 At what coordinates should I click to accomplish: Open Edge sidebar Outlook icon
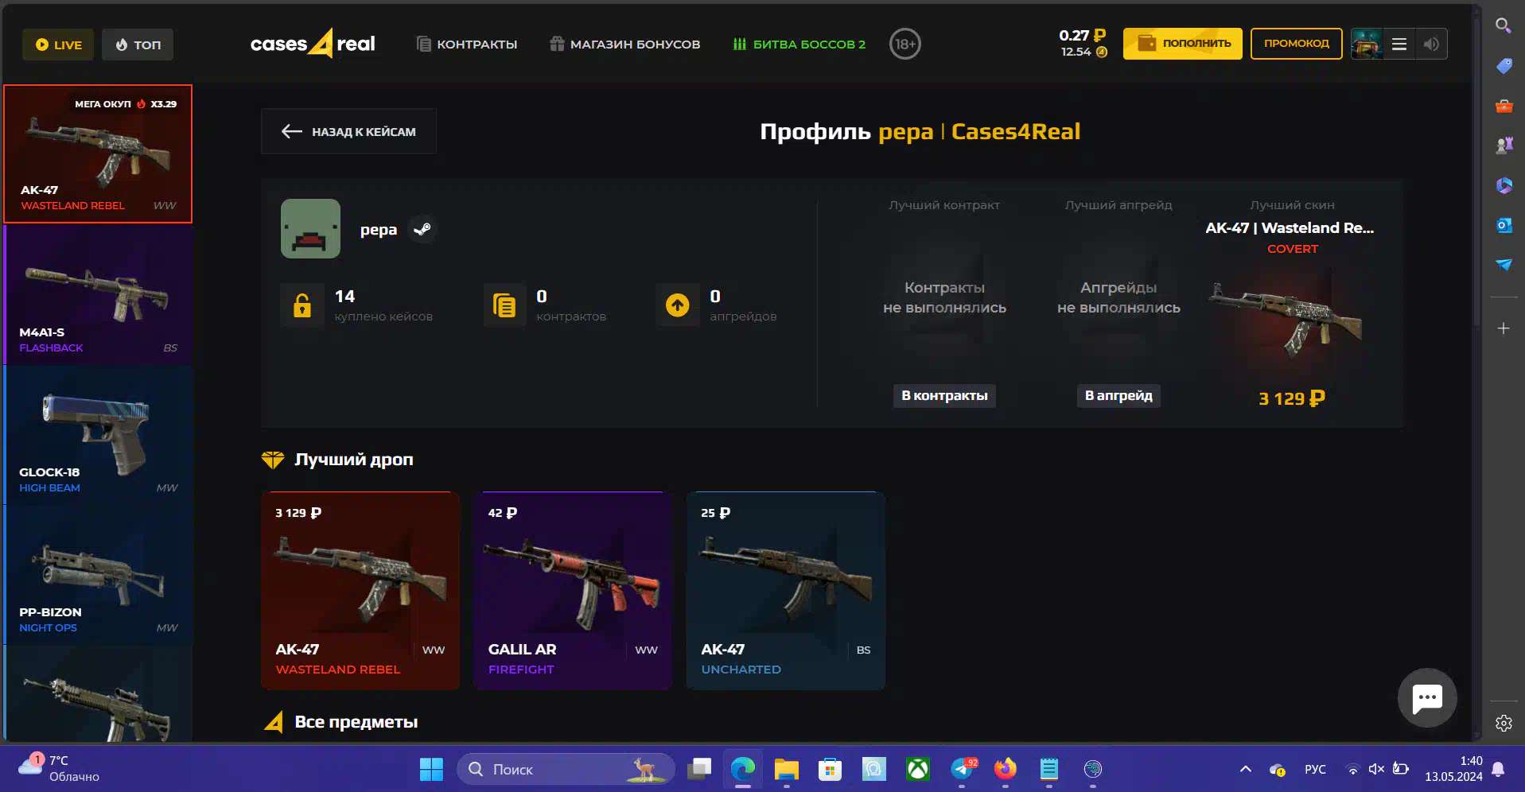pos(1504,225)
